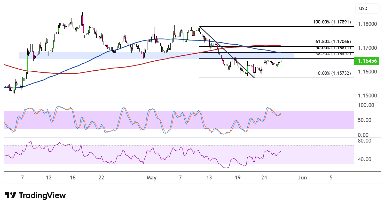The height and width of the screenshot is (207, 385).
Task: Select the 22 date on time axis
Action: pos(101,178)
